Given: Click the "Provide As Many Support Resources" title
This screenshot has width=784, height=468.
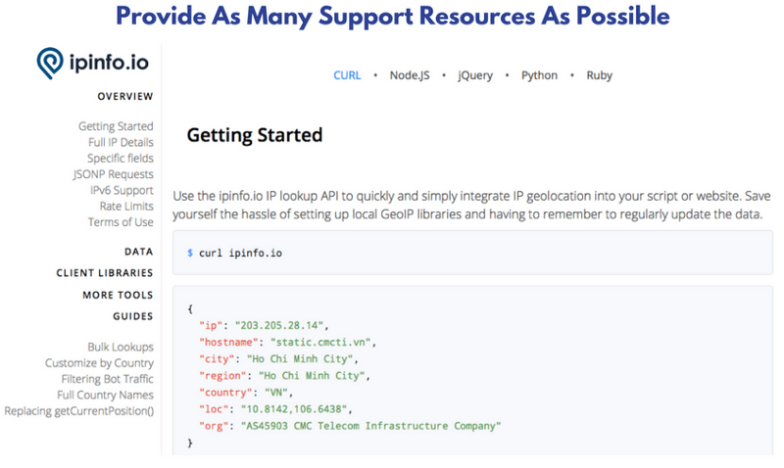Looking at the screenshot, I should coord(393,17).
